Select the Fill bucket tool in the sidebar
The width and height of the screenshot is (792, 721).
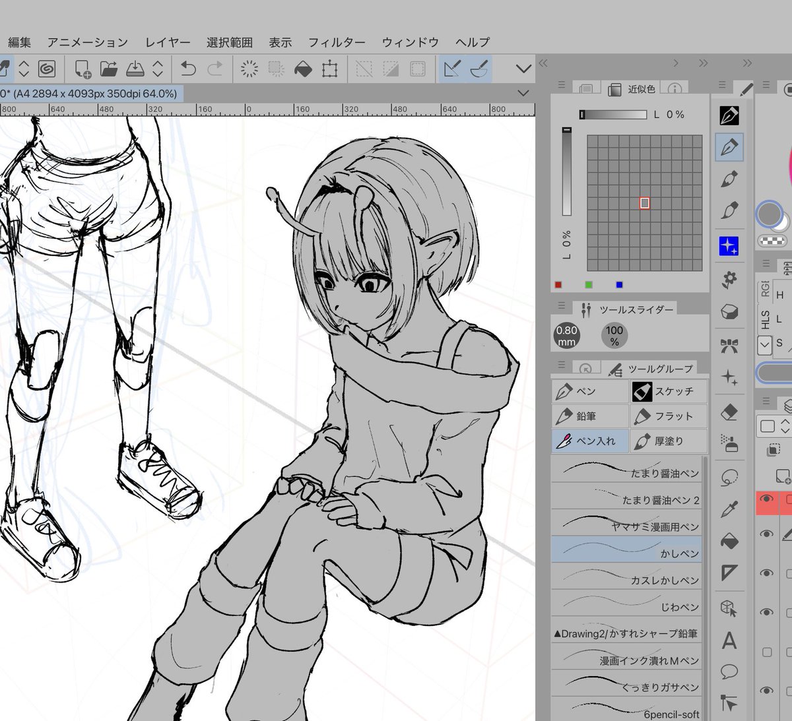coord(729,542)
